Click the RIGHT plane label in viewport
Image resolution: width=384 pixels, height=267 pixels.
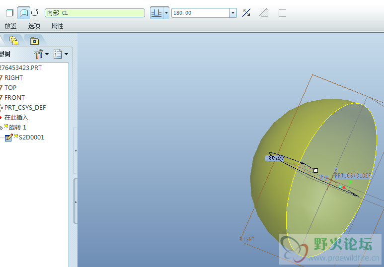(247, 239)
